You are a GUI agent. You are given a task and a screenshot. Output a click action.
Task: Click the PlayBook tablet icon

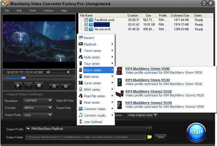pyautogui.click(x=81, y=44)
